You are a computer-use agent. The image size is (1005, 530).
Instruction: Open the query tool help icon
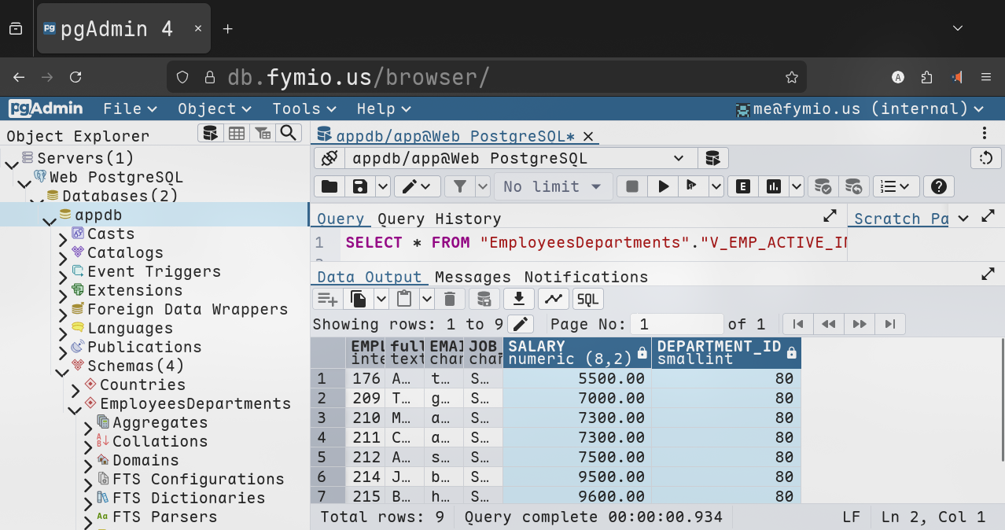[x=938, y=186]
